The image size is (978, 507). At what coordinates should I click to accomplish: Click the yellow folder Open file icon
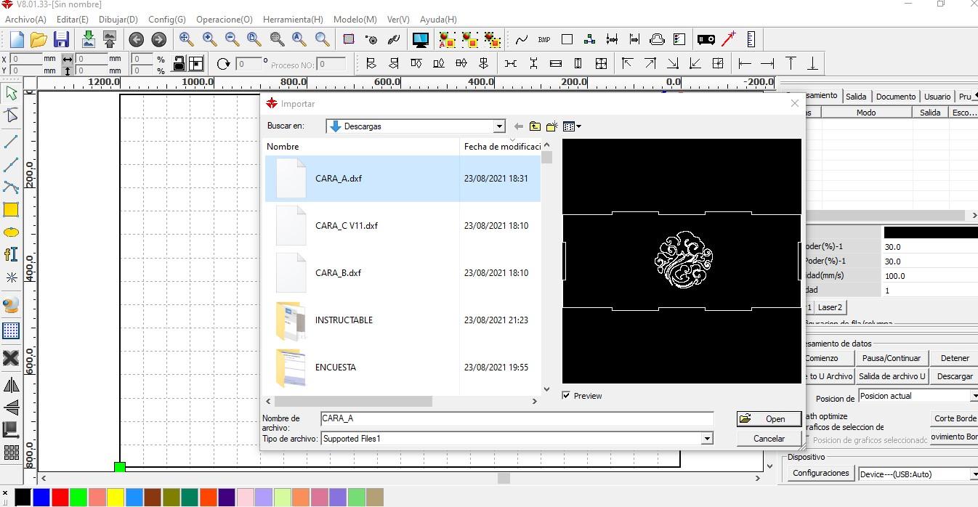click(x=39, y=39)
